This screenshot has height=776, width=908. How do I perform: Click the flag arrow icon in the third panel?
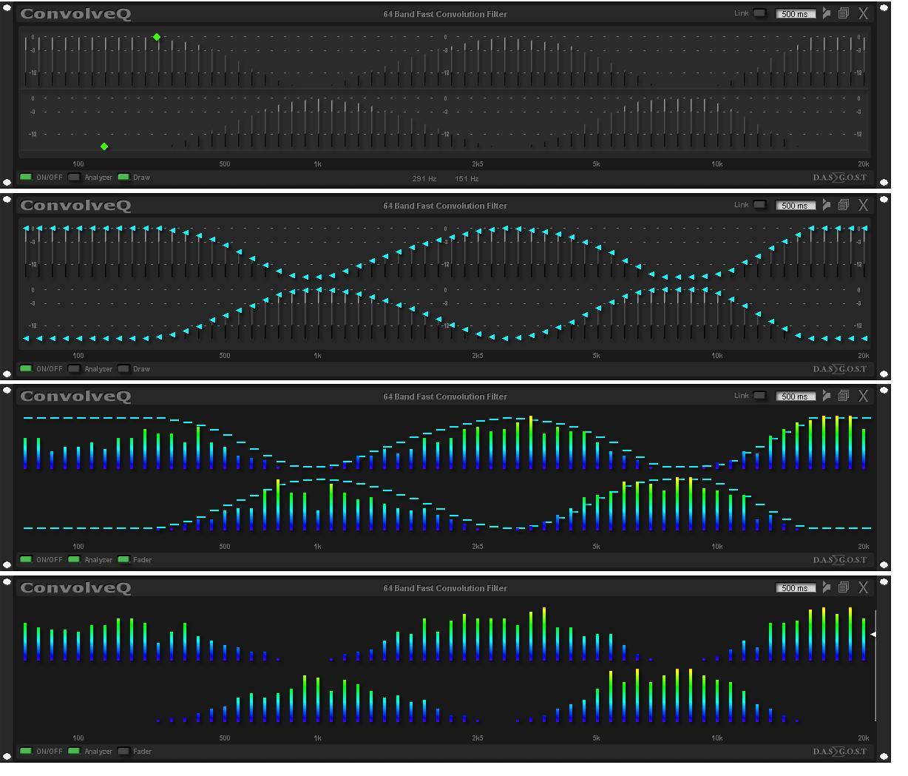(826, 396)
